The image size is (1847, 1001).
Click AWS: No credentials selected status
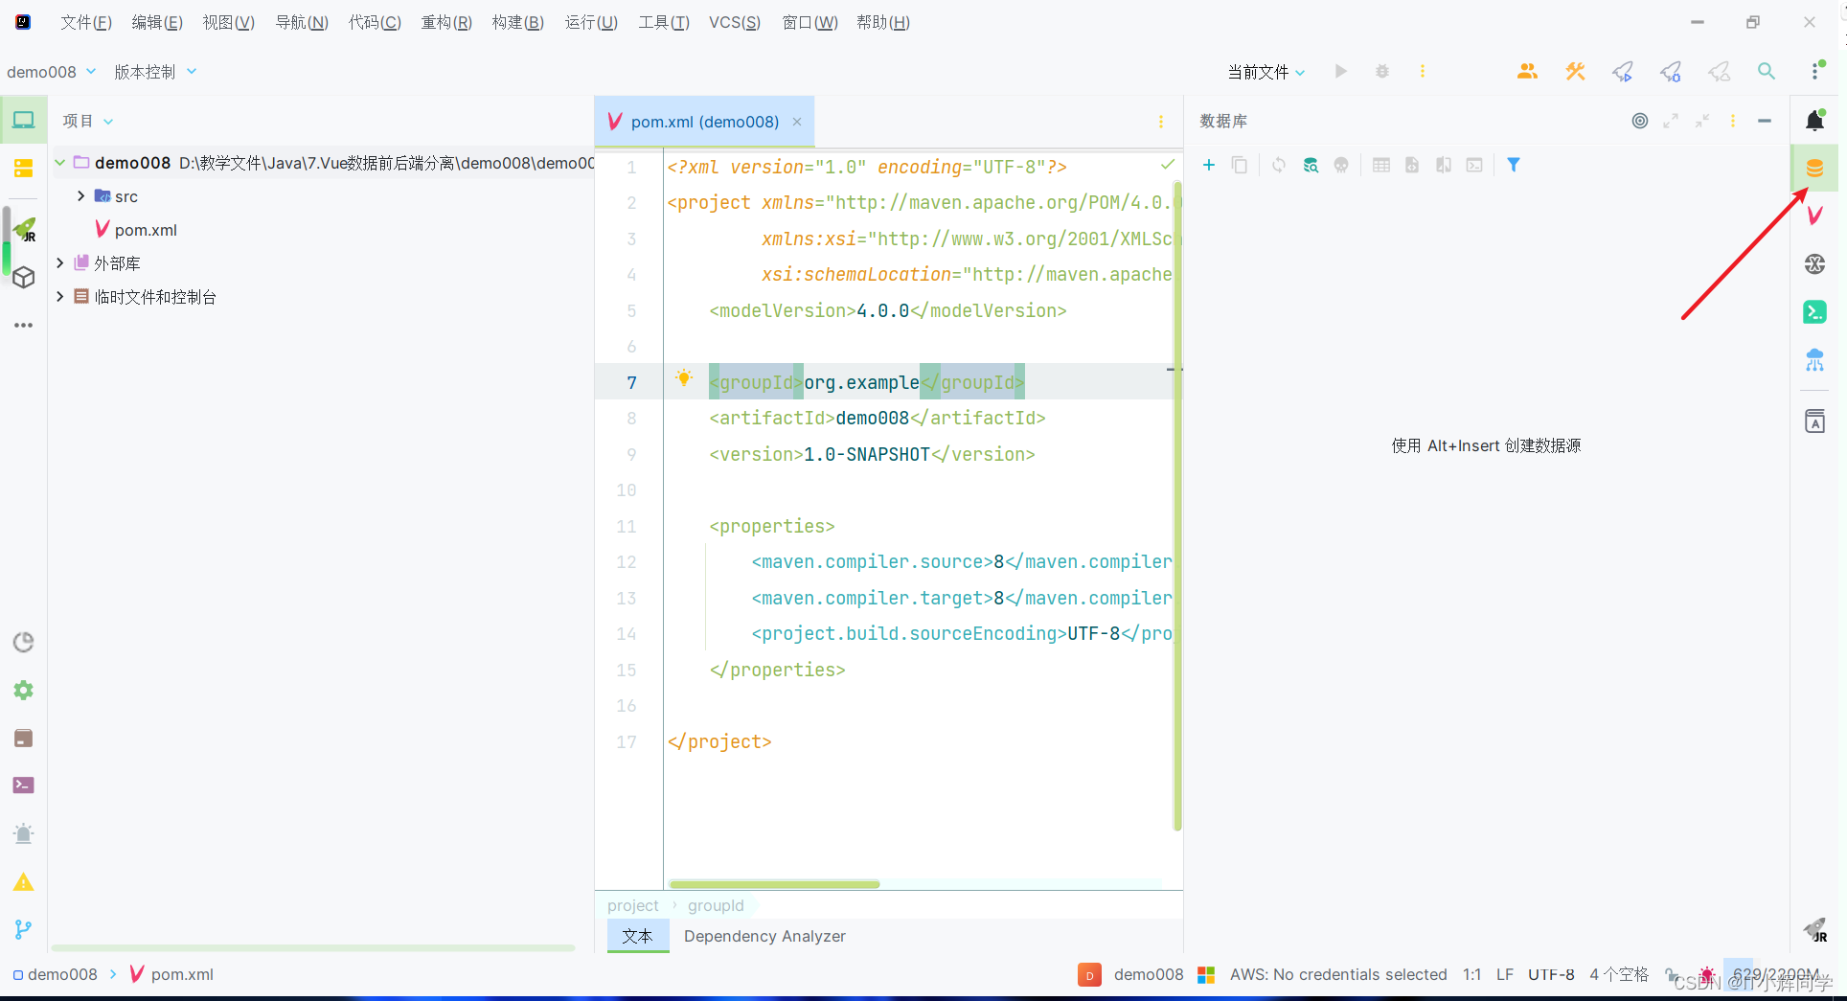pos(1338,974)
